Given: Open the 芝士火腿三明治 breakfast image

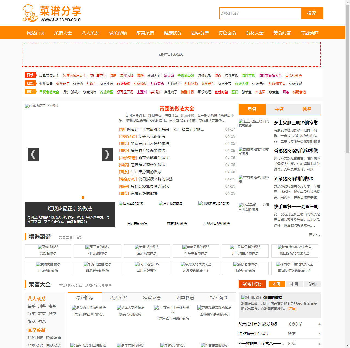Looking at the screenshot, I should pos(254,123).
